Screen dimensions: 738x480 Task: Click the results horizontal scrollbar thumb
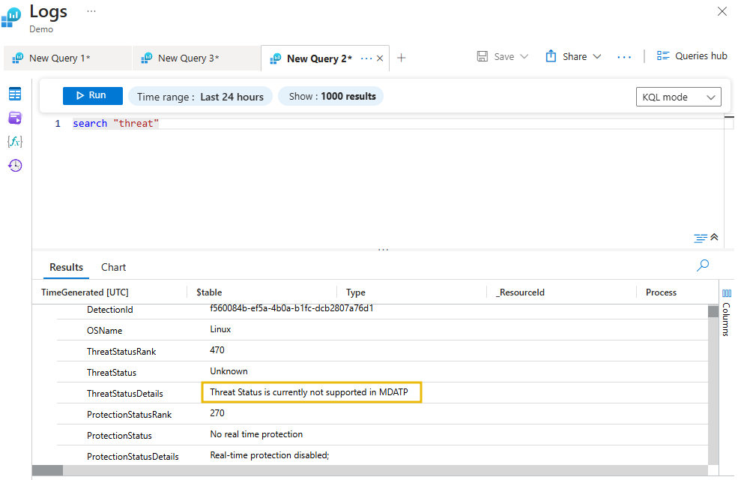click(x=47, y=470)
